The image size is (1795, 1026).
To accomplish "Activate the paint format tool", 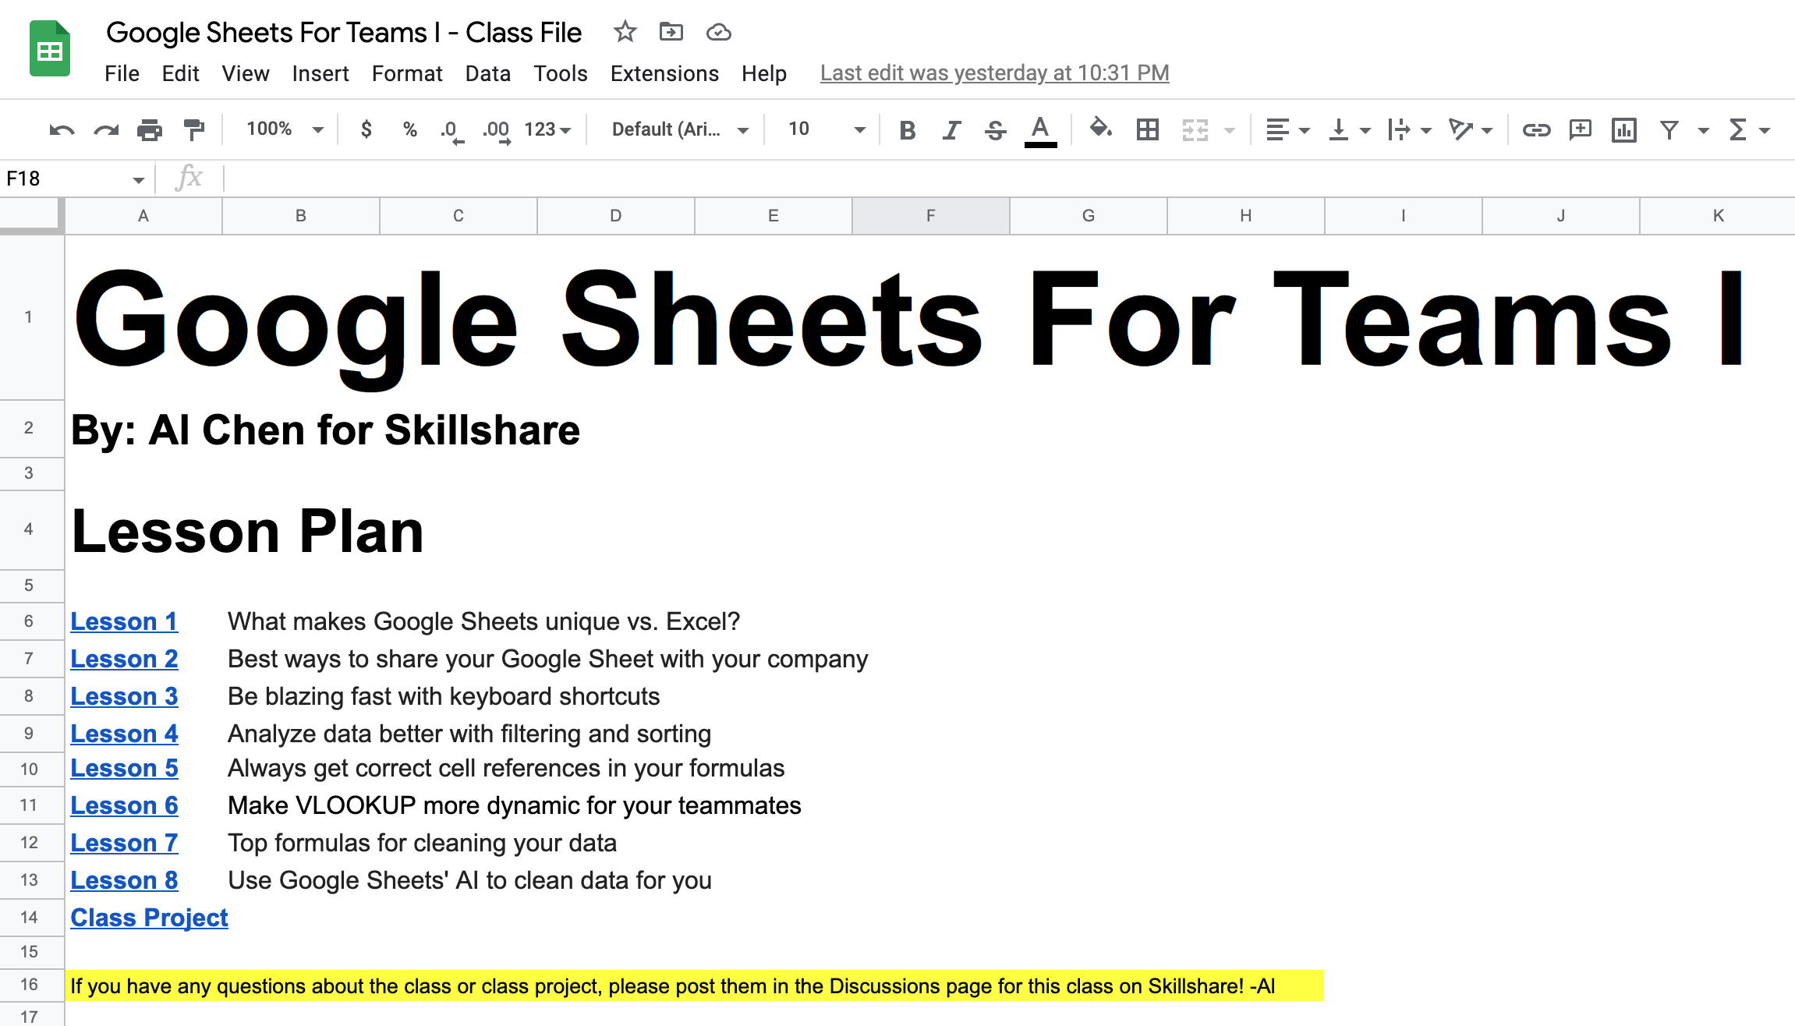I will (x=193, y=129).
